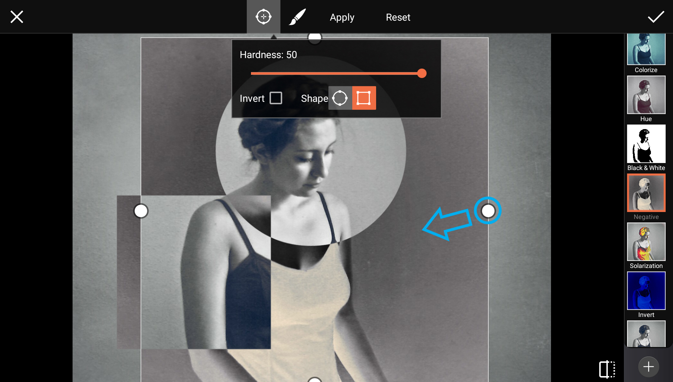Click Apply to commit the effect

[342, 17]
